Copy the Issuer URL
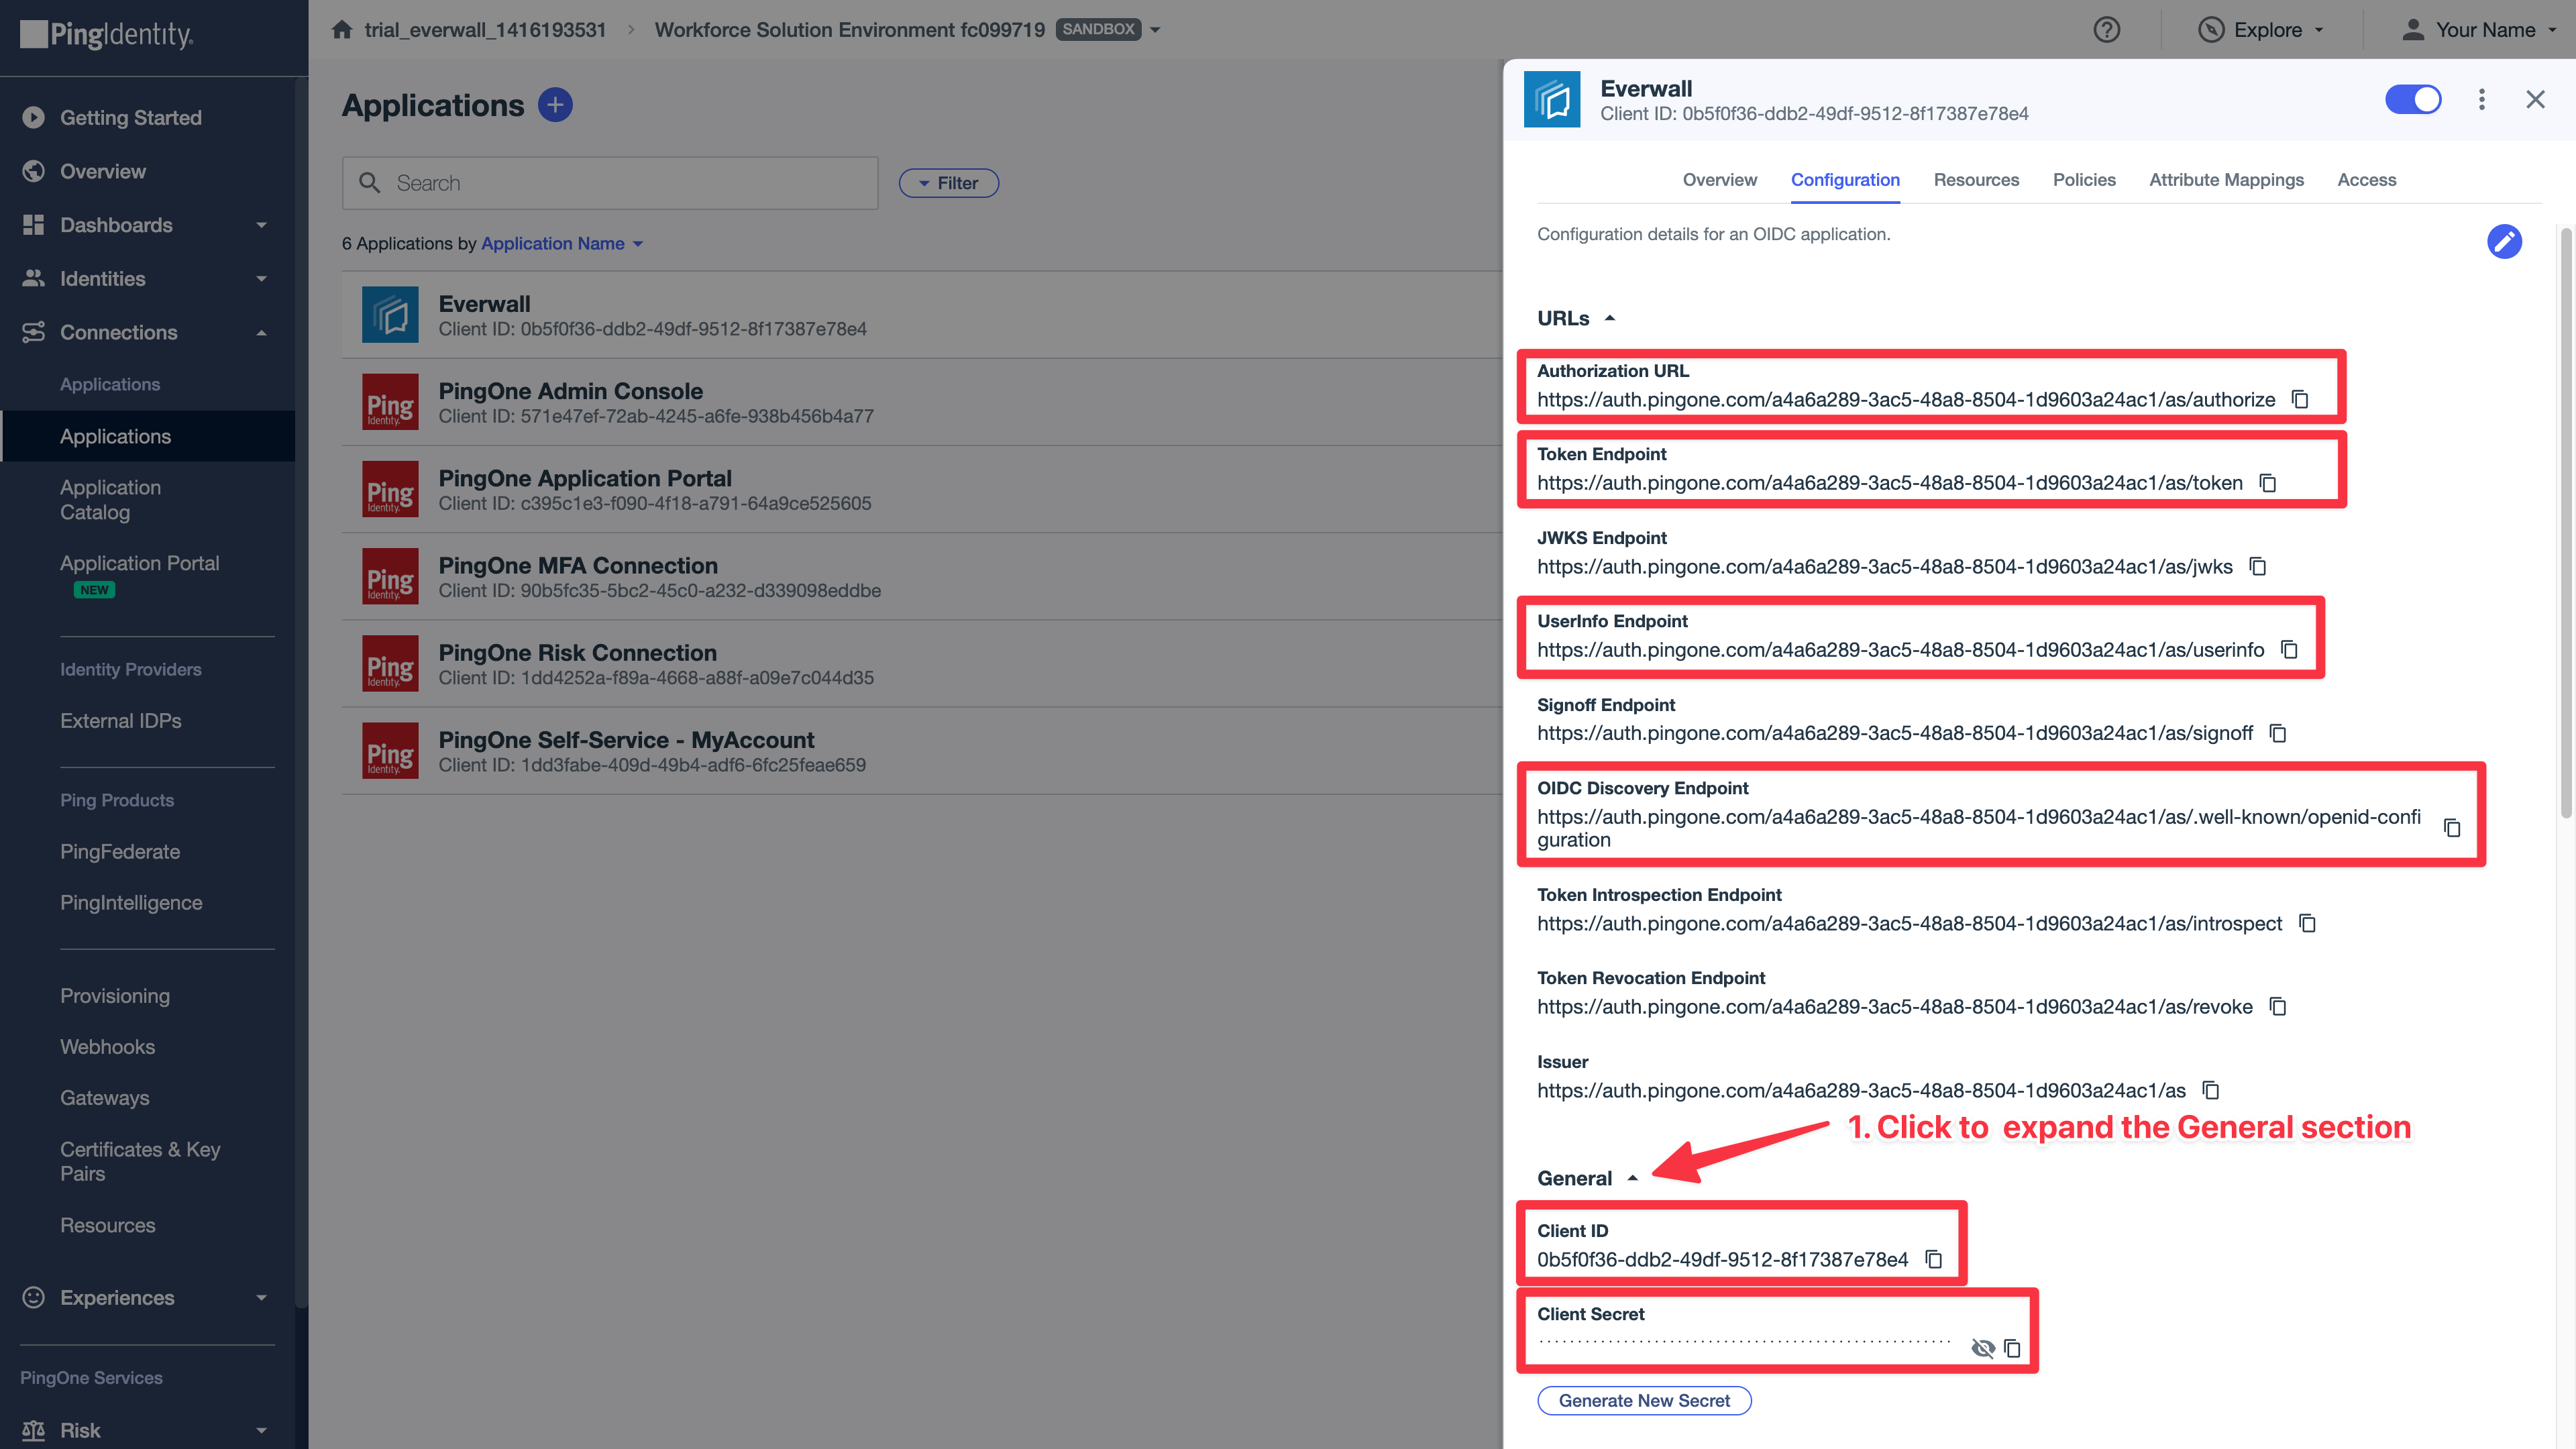 pyautogui.click(x=2211, y=1090)
